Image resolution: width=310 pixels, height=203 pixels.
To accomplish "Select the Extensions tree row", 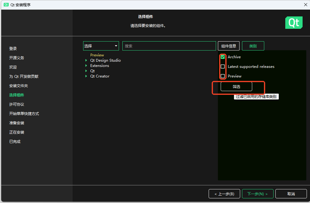I will click(100, 65).
